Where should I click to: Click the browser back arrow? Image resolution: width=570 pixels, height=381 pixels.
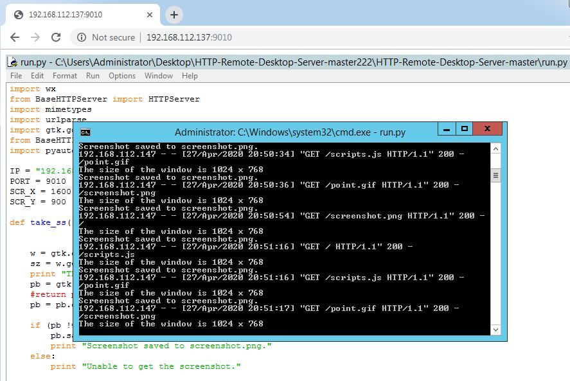point(15,37)
